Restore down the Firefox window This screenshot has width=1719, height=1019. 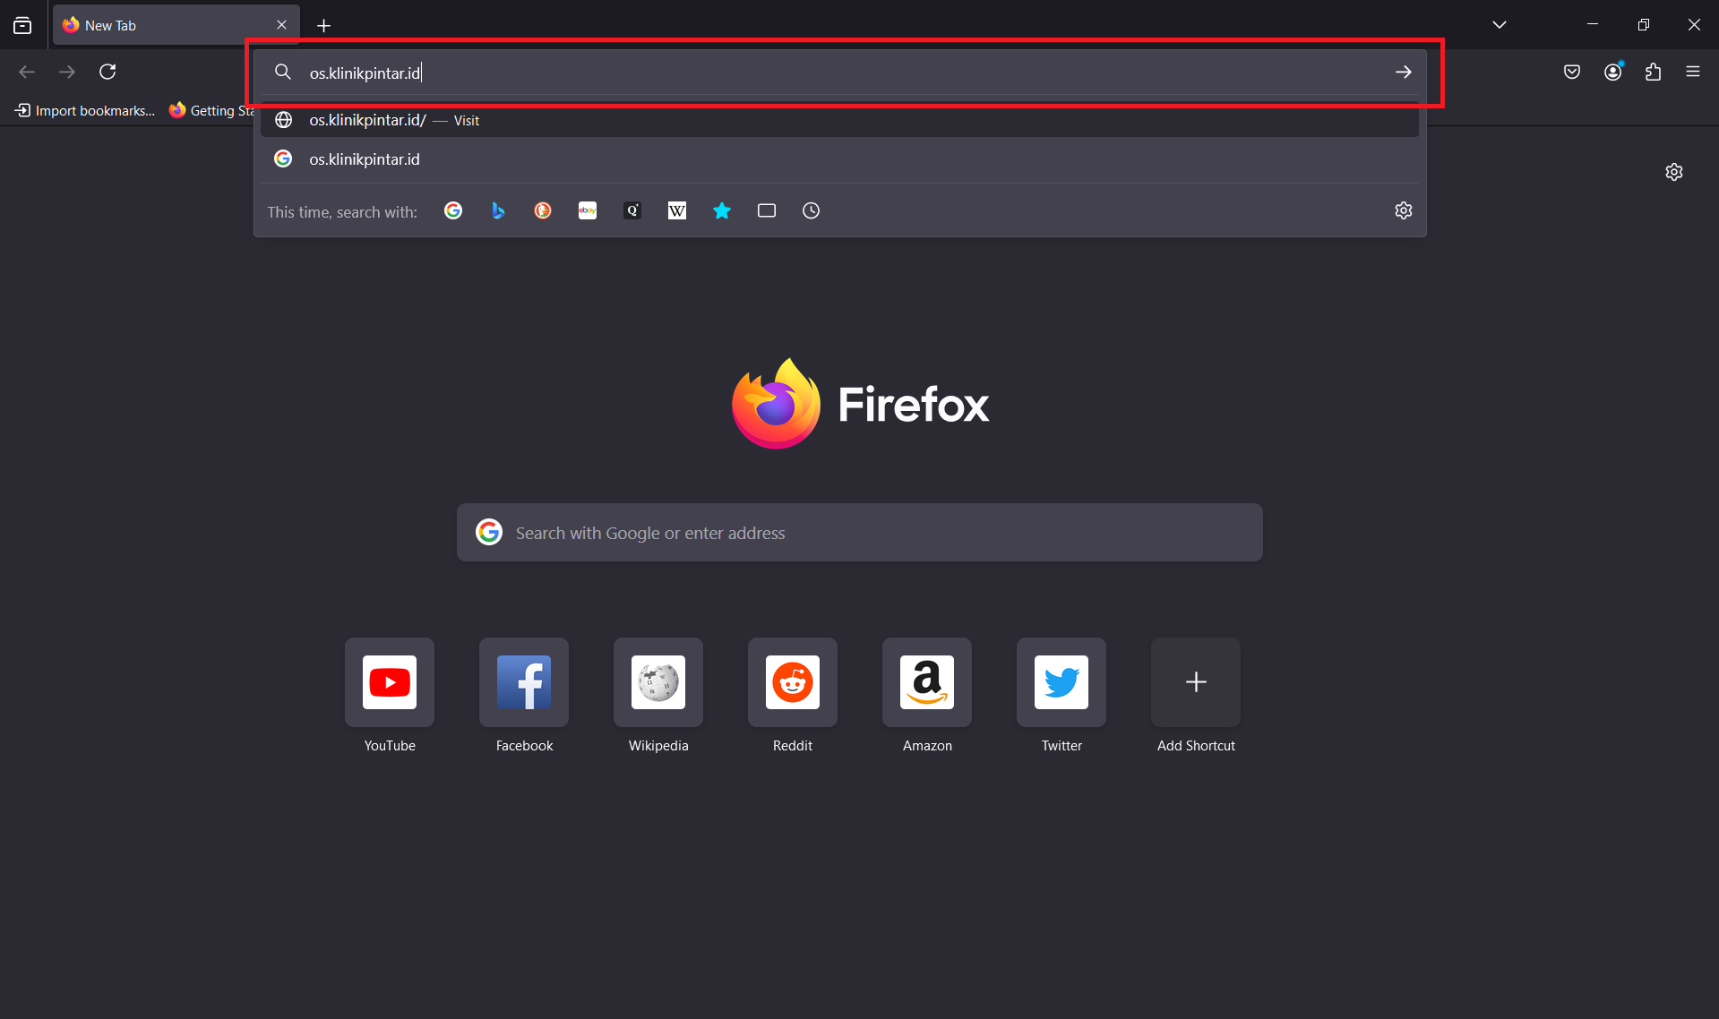[x=1643, y=25]
